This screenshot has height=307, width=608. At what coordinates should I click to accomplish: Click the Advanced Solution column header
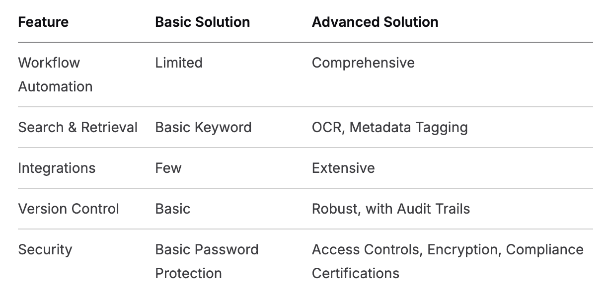coord(375,22)
